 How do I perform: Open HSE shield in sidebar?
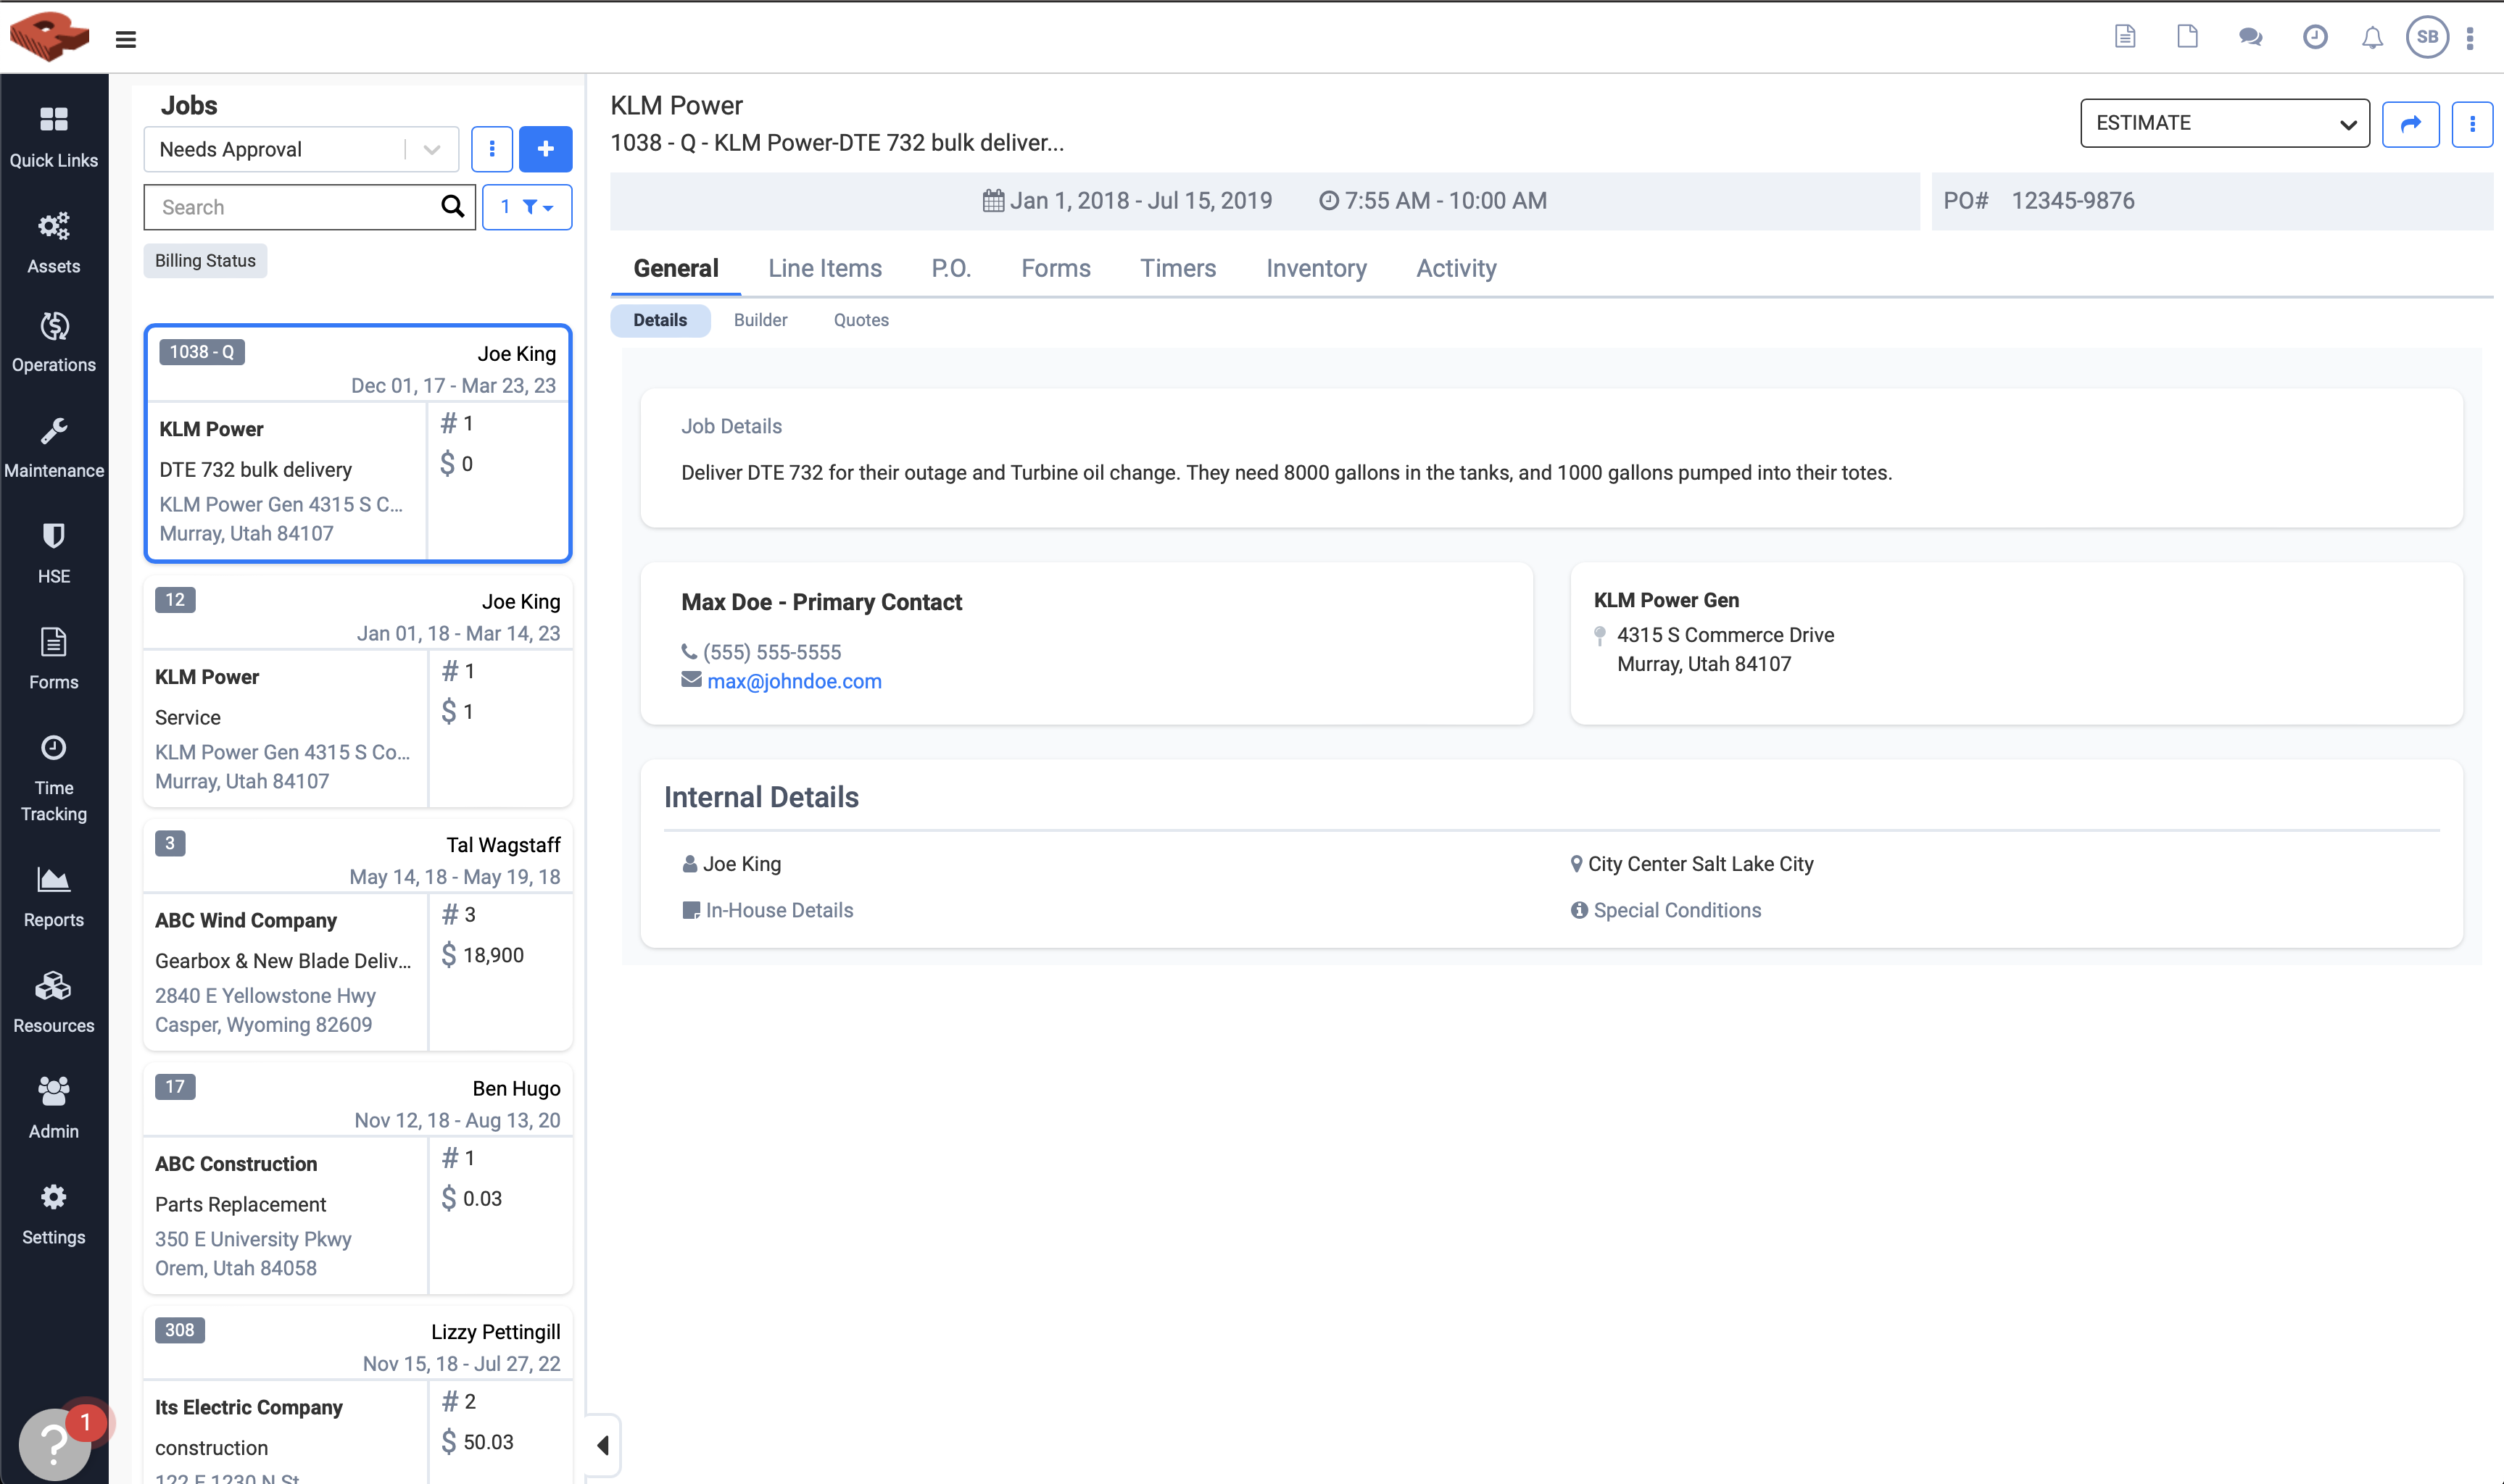[54, 553]
